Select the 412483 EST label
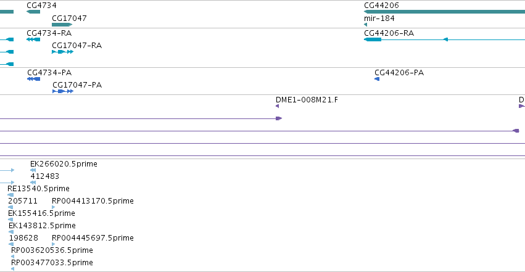The height and width of the screenshot is (272, 525). (45, 176)
